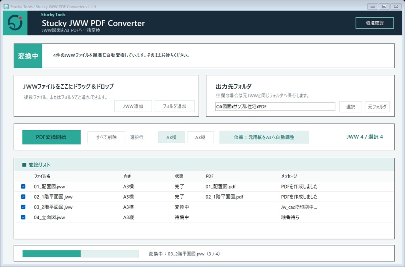The image size is (405, 267).
Task: Click the 向き column header
Action: [x=127, y=176]
